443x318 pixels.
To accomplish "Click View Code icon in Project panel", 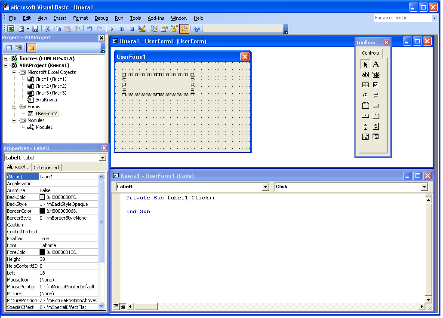I will point(9,48).
